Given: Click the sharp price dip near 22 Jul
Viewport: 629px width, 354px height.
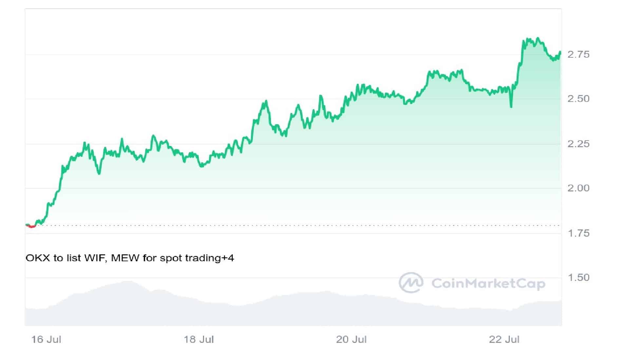Looking at the screenshot, I should 511,106.
